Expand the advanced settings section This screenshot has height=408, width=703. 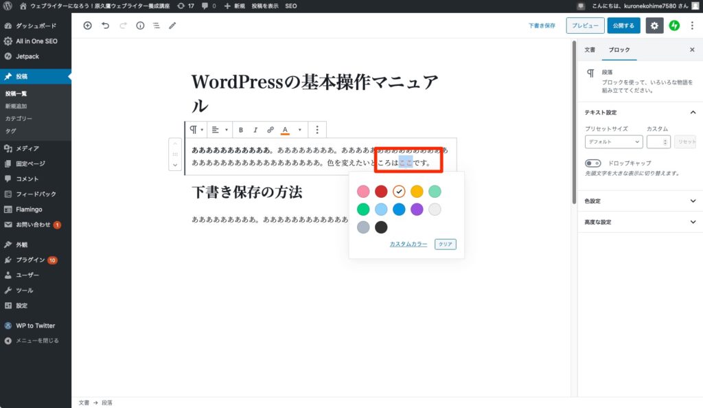coord(640,222)
